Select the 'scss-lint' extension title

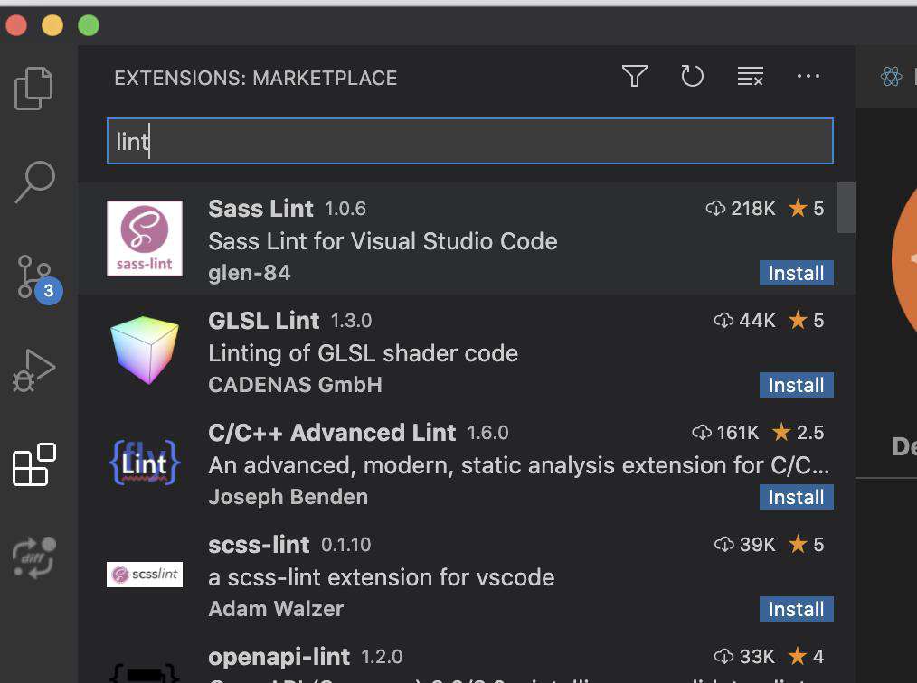coord(259,545)
